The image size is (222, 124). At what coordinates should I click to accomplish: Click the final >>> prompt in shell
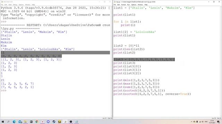tap(3, 91)
